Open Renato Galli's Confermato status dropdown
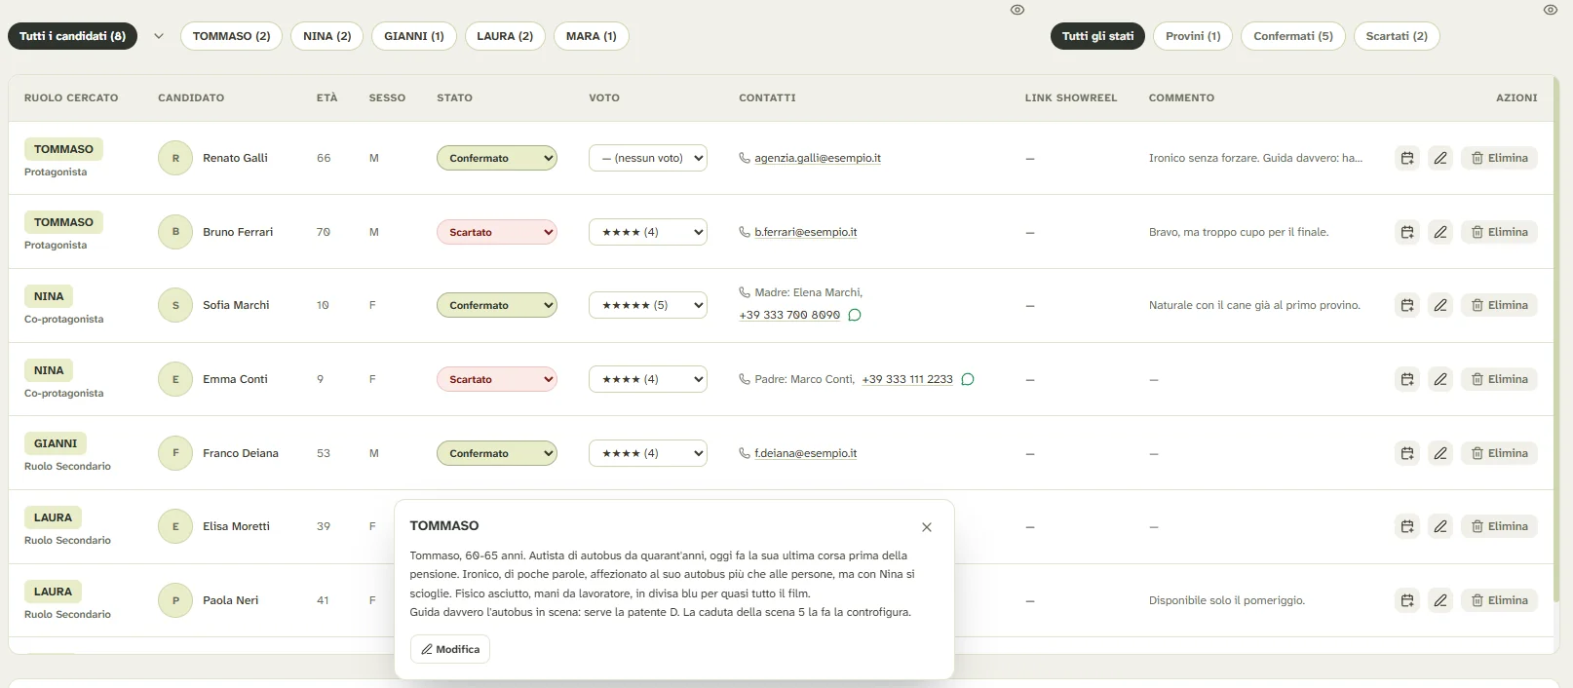 tap(497, 158)
